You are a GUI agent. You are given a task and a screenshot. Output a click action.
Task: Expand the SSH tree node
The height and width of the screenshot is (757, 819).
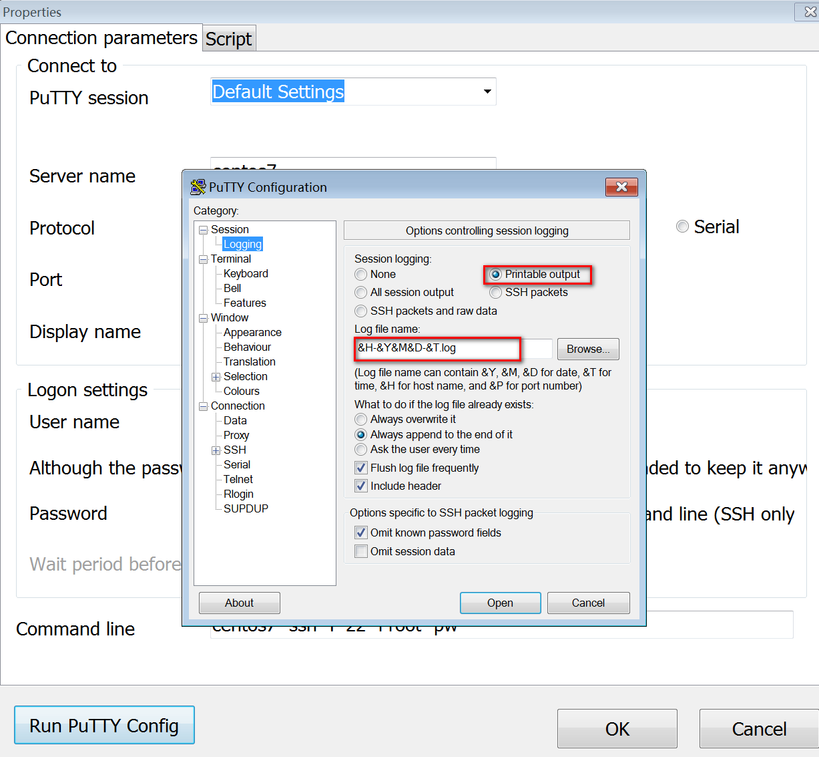click(216, 450)
